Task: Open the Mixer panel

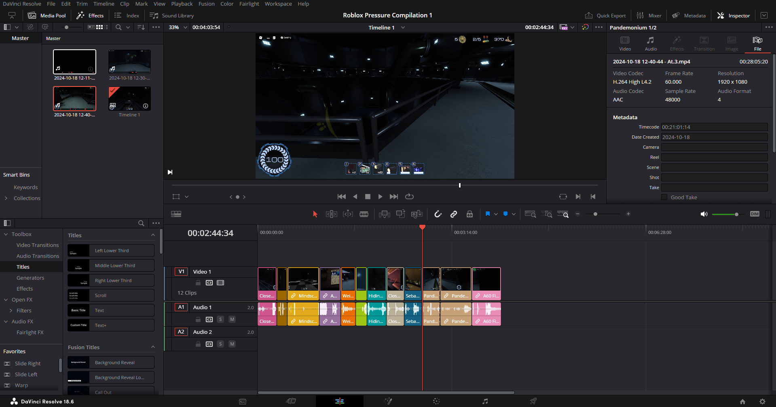Action: coord(649,15)
